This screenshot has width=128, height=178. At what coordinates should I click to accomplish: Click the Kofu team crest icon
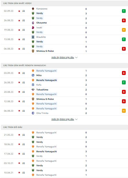click(33, 85)
